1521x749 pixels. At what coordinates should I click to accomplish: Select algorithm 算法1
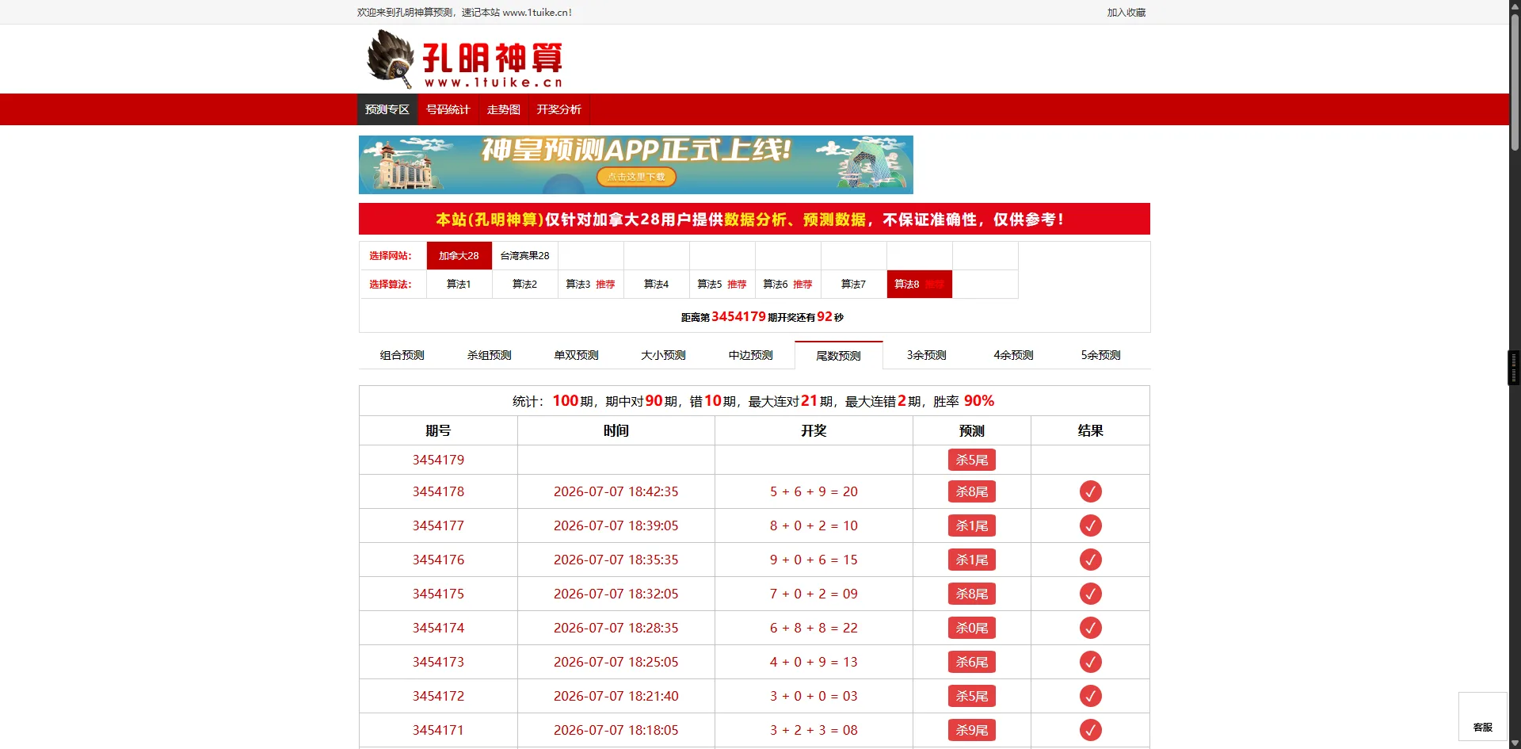tap(459, 285)
